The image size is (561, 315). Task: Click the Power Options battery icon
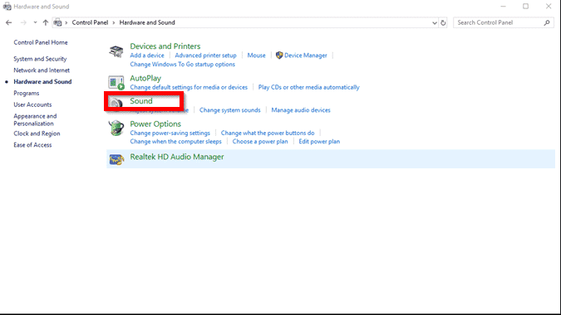pos(116,128)
